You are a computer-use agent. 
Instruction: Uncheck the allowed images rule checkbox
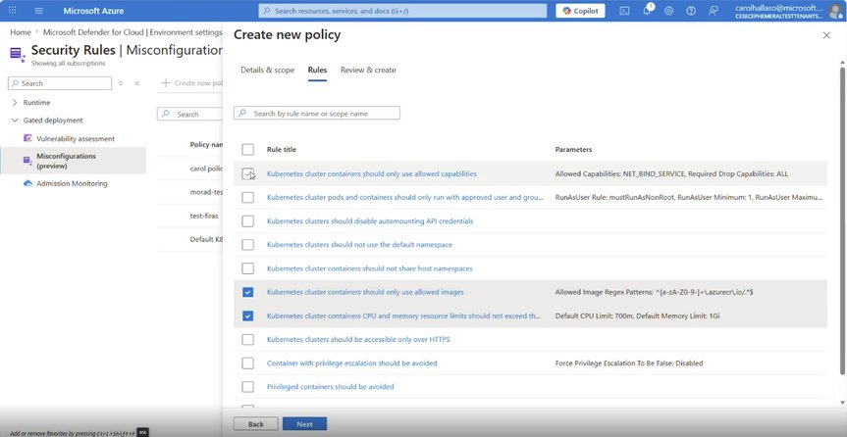247,292
